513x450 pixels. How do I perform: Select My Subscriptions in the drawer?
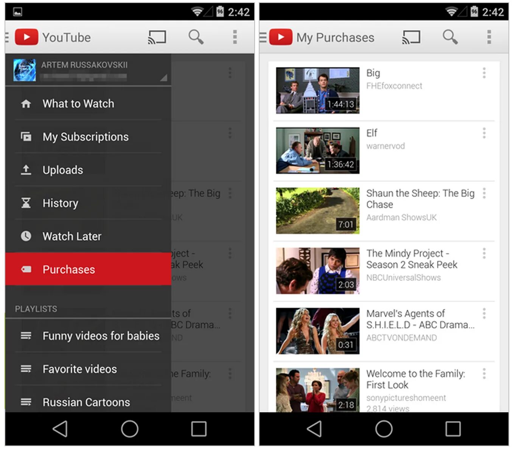click(88, 137)
